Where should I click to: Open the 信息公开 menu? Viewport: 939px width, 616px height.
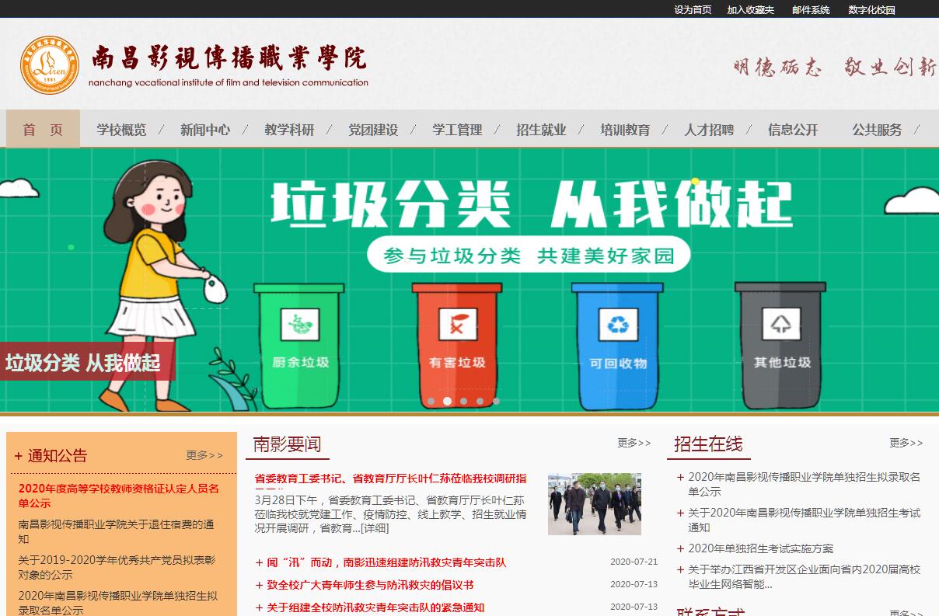(x=793, y=130)
